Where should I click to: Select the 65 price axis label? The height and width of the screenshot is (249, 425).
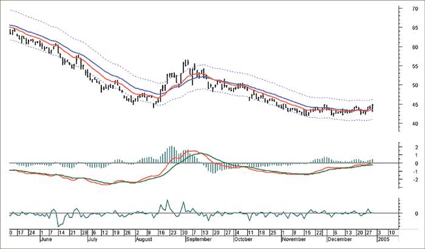[415, 28]
